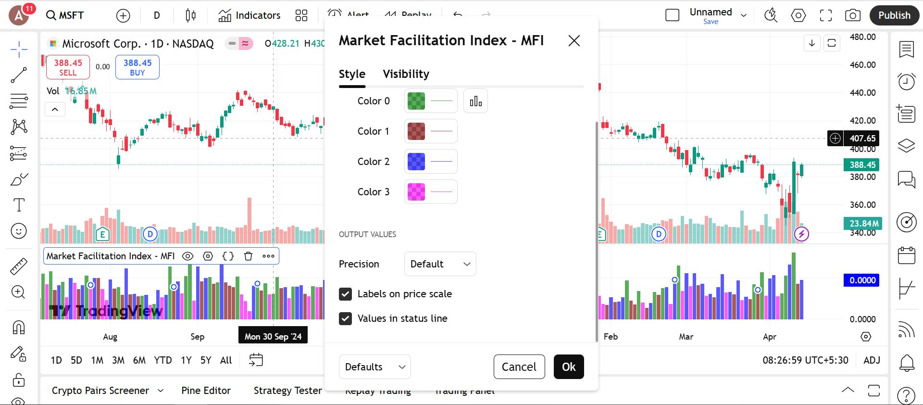This screenshot has height=405, width=923.
Task: Open the layout setup grid icon
Action: coord(301,16)
